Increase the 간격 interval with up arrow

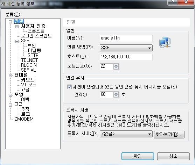coord(116,93)
